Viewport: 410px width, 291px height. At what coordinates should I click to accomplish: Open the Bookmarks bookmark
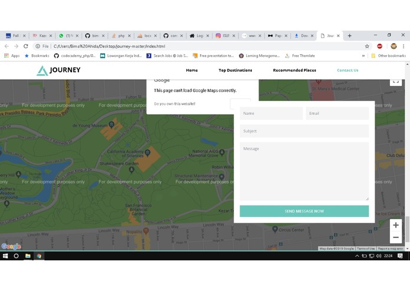[37, 55]
